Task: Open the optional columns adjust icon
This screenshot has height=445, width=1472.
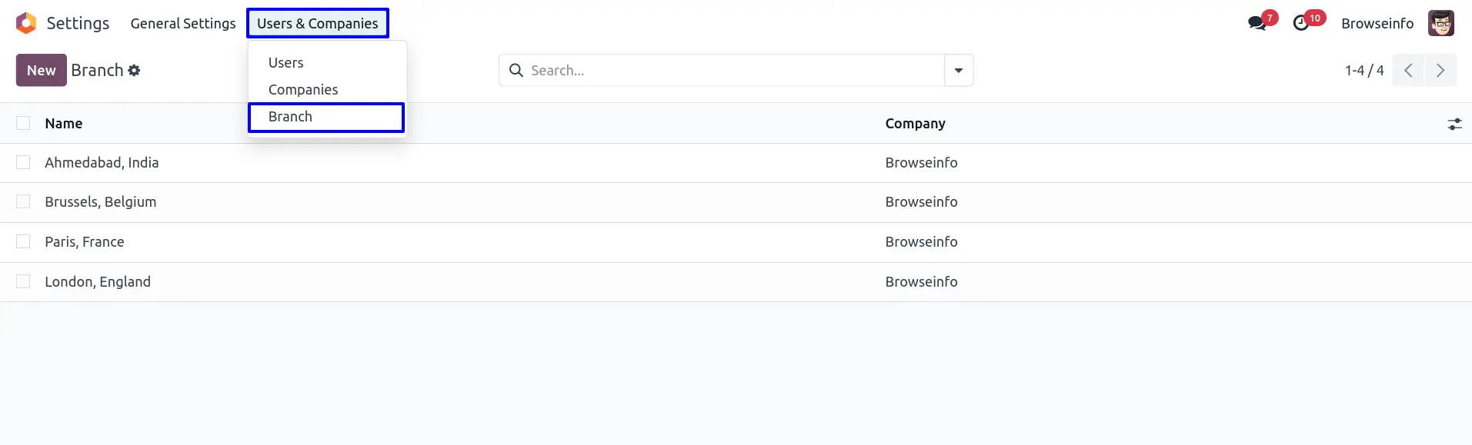Action: coord(1454,124)
